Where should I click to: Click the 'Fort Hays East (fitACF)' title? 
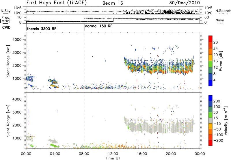tap(56, 3)
